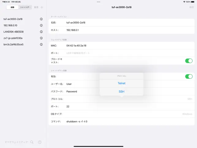Select zx7-jp-pda1030a in device list
The image size is (197, 148).
[13, 38]
